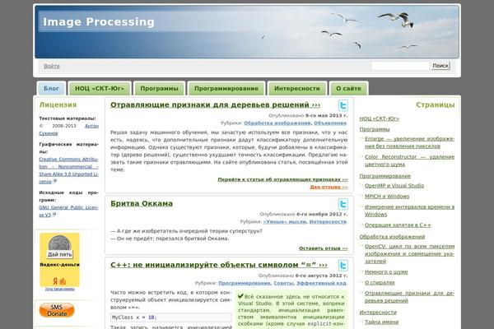Open post title Отравляющие признаки для деревьев решений
This screenshot has height=329, width=494.
coord(215,104)
